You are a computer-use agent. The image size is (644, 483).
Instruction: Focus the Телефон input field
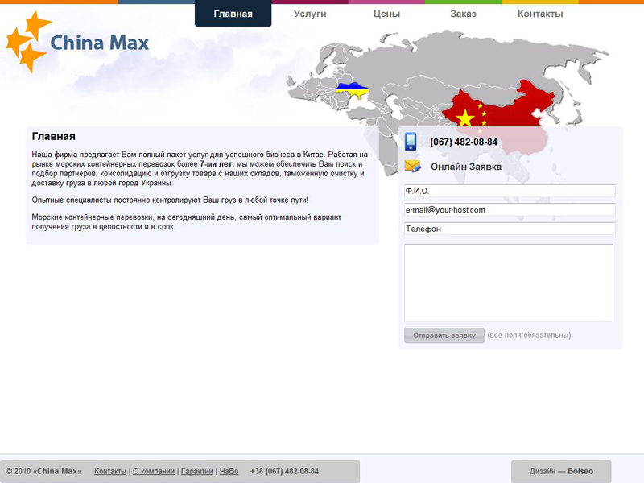(510, 229)
